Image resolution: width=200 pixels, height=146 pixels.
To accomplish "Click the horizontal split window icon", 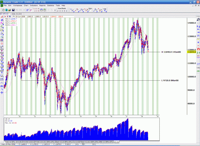I will 42,10.
